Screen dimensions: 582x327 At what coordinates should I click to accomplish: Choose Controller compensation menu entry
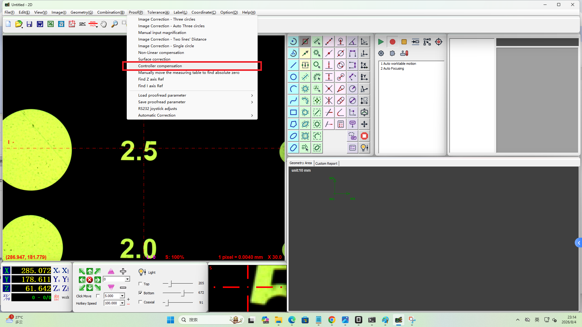pyautogui.click(x=192, y=66)
